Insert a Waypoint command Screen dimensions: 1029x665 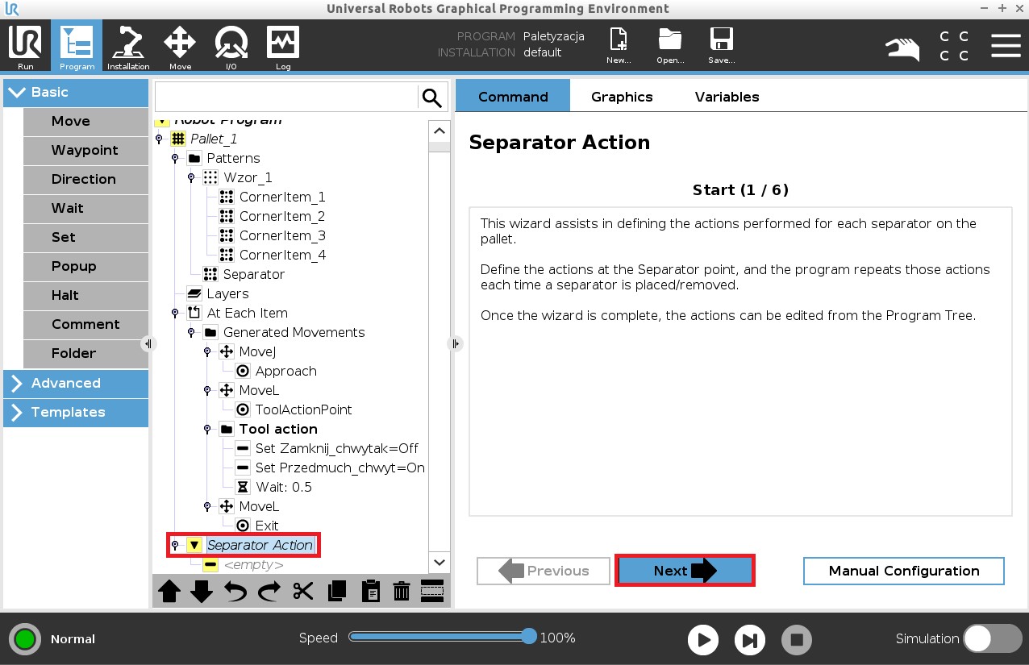pos(85,150)
